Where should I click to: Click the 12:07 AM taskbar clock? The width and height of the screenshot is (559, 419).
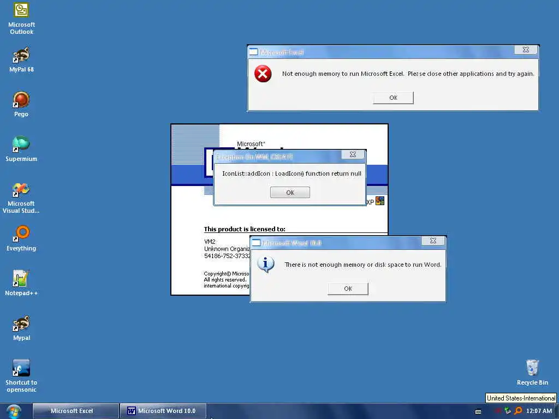coord(539,411)
